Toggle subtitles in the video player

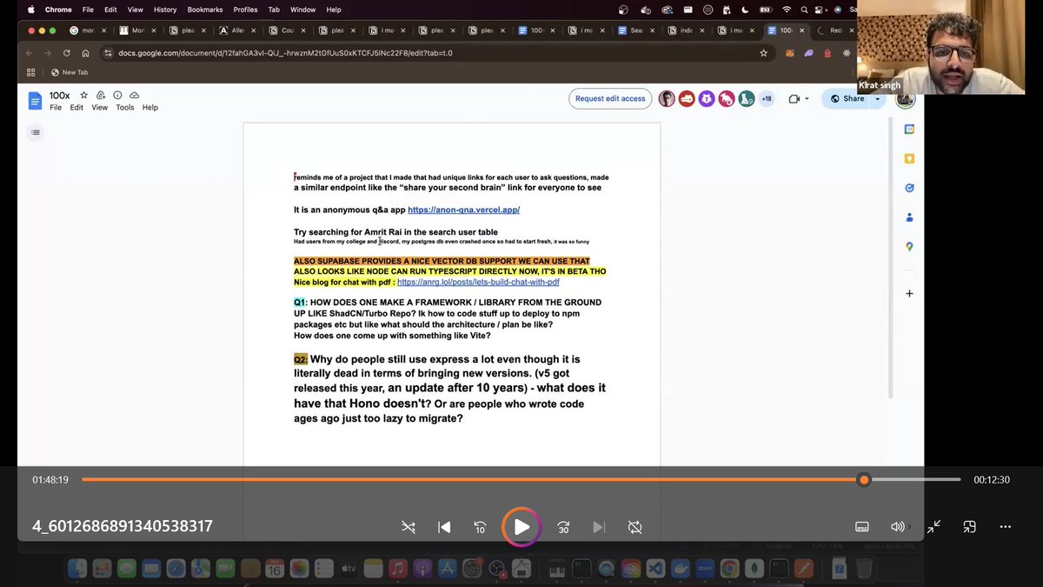(x=862, y=527)
